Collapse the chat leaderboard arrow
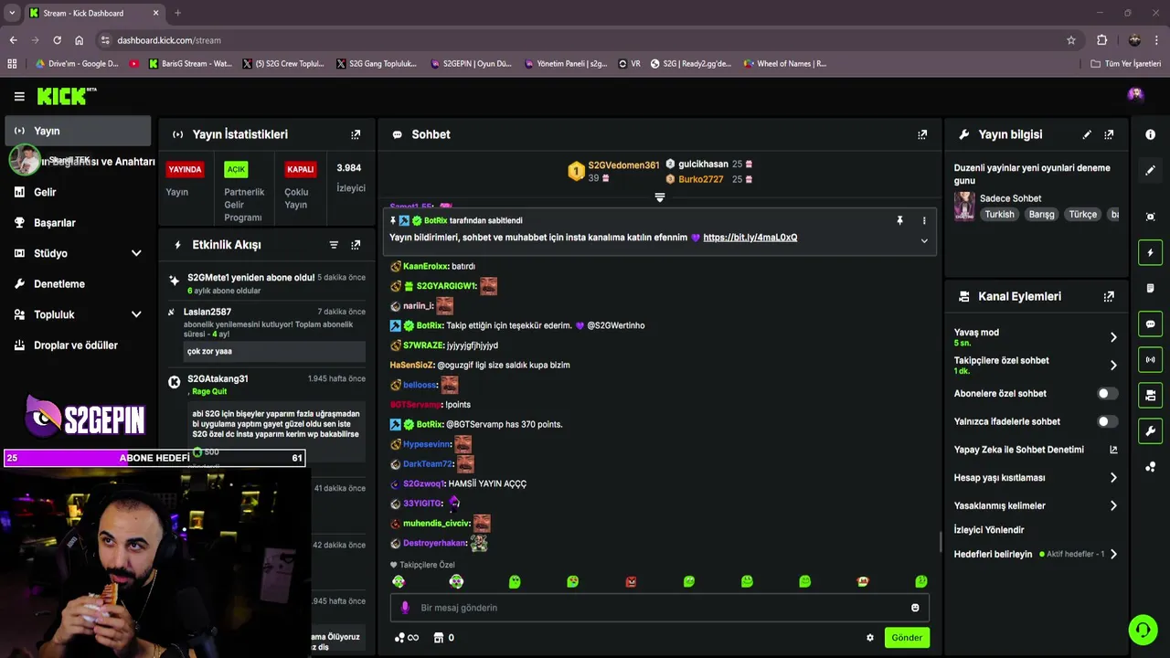The height and width of the screenshot is (658, 1170). click(x=660, y=197)
